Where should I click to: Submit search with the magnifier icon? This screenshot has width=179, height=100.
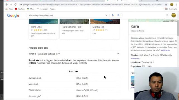(119, 15)
